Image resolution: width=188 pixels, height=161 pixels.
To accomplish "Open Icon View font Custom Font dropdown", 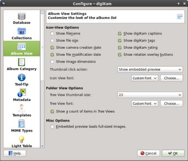I will click(x=145, y=78).
